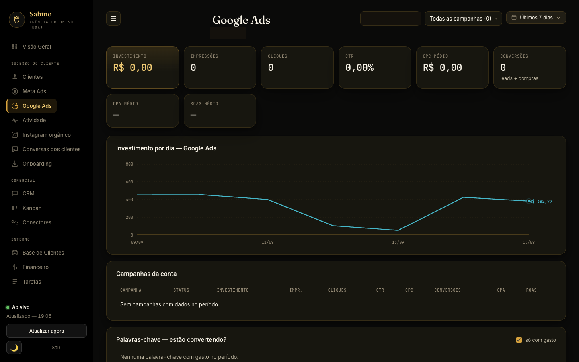Select the CPA Médio metric card
This screenshot has height=362, width=579.
point(142,111)
